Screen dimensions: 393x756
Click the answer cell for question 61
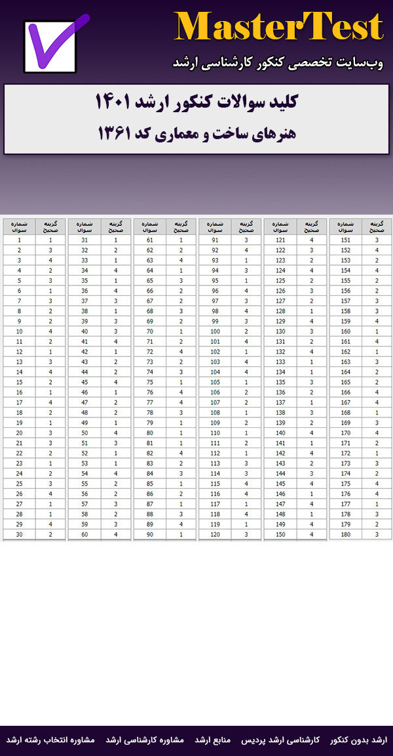click(181, 240)
